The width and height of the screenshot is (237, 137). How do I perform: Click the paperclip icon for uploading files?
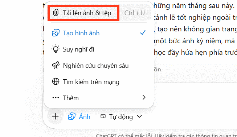tap(56, 13)
